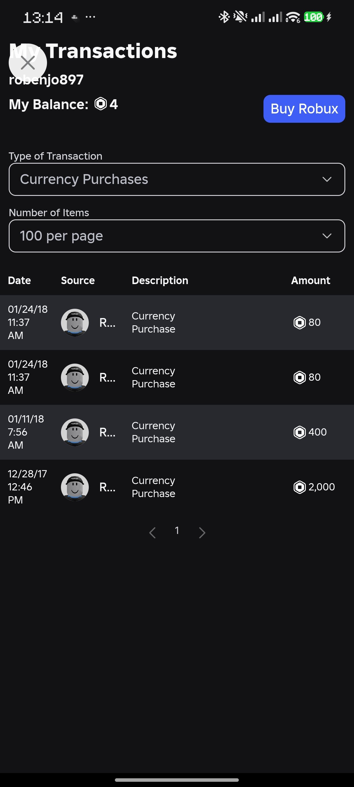Tap the Wi-Fi status icon
This screenshot has width=354, height=787.
(293, 17)
